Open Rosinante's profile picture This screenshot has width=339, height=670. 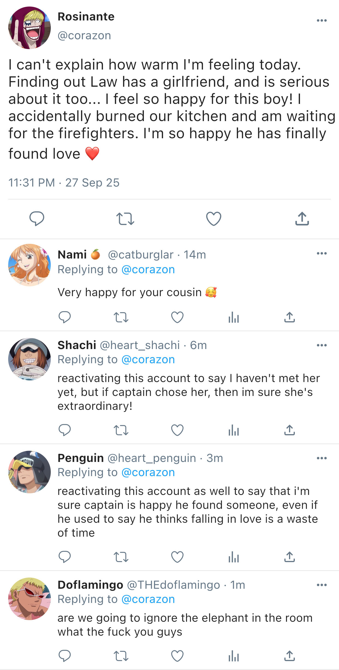(29, 28)
